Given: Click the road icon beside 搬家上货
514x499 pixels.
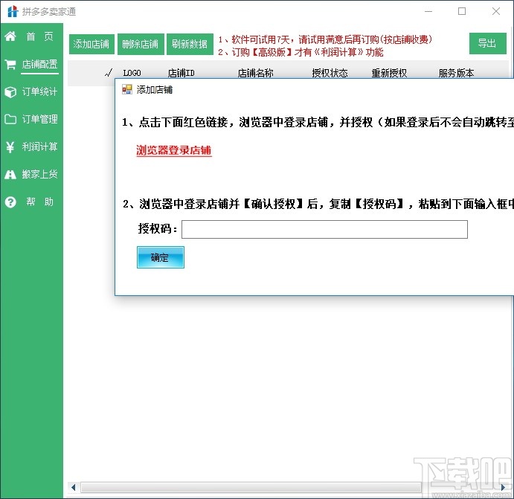Looking at the screenshot, I should (10, 174).
